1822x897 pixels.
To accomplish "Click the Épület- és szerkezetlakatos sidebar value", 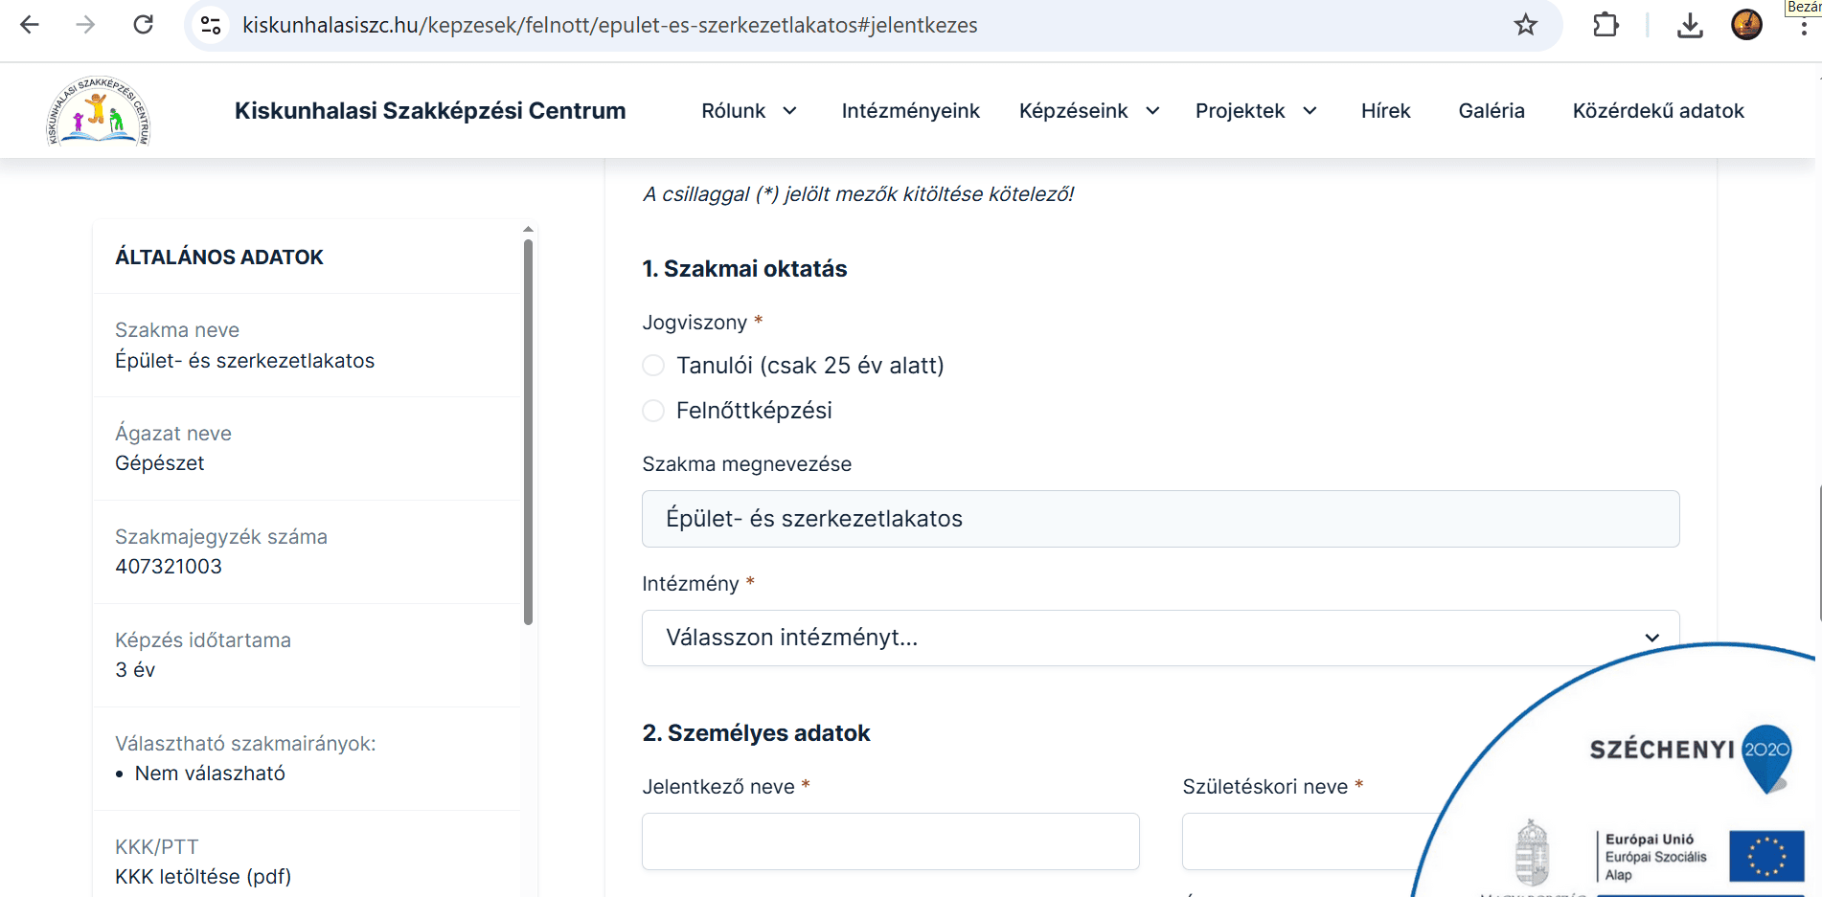I will 244,361.
